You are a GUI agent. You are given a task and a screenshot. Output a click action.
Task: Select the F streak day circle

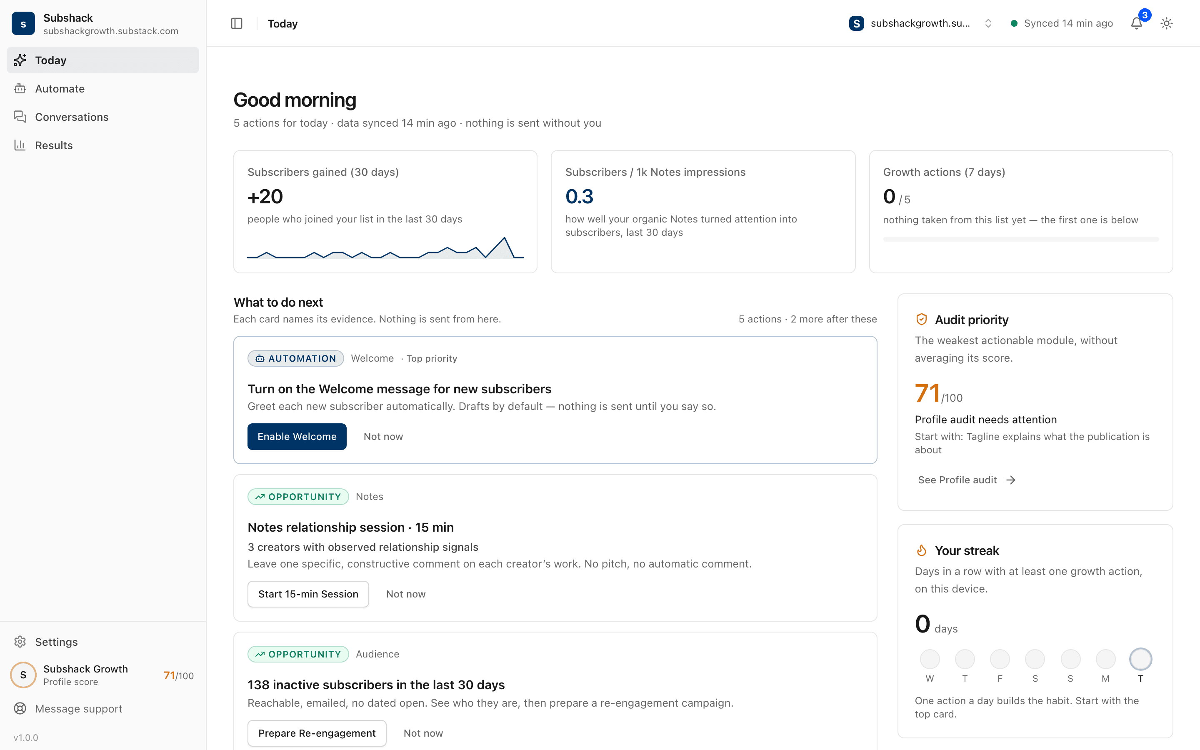1000,659
